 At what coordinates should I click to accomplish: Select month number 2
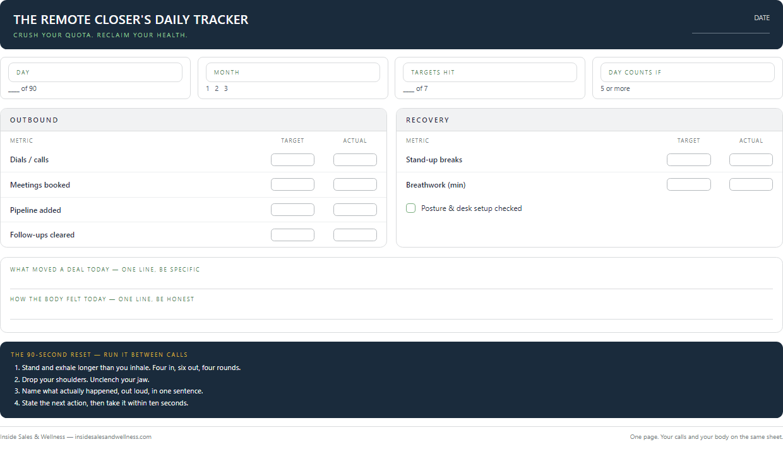click(x=217, y=88)
